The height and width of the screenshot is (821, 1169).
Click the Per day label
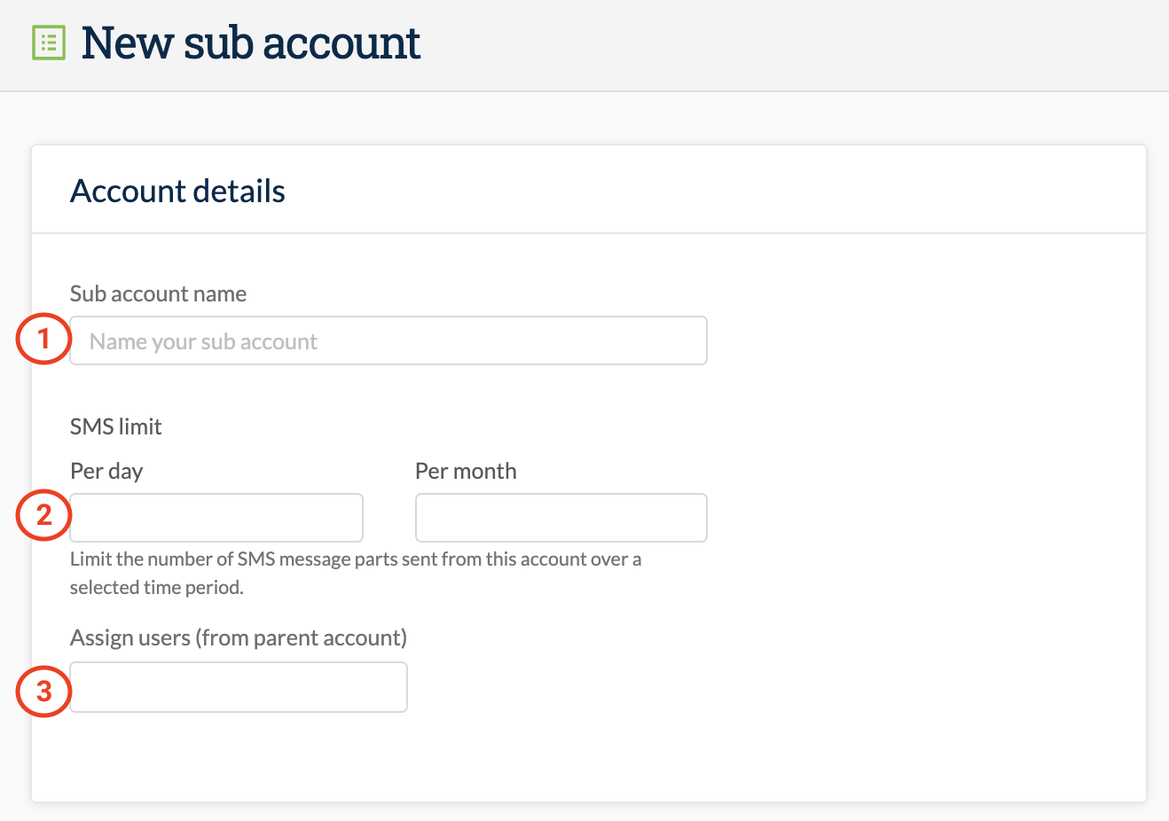[x=106, y=471]
